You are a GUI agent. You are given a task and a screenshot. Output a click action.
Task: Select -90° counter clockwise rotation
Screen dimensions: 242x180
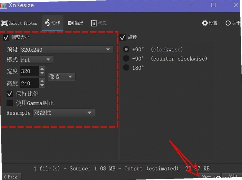coord(126,58)
